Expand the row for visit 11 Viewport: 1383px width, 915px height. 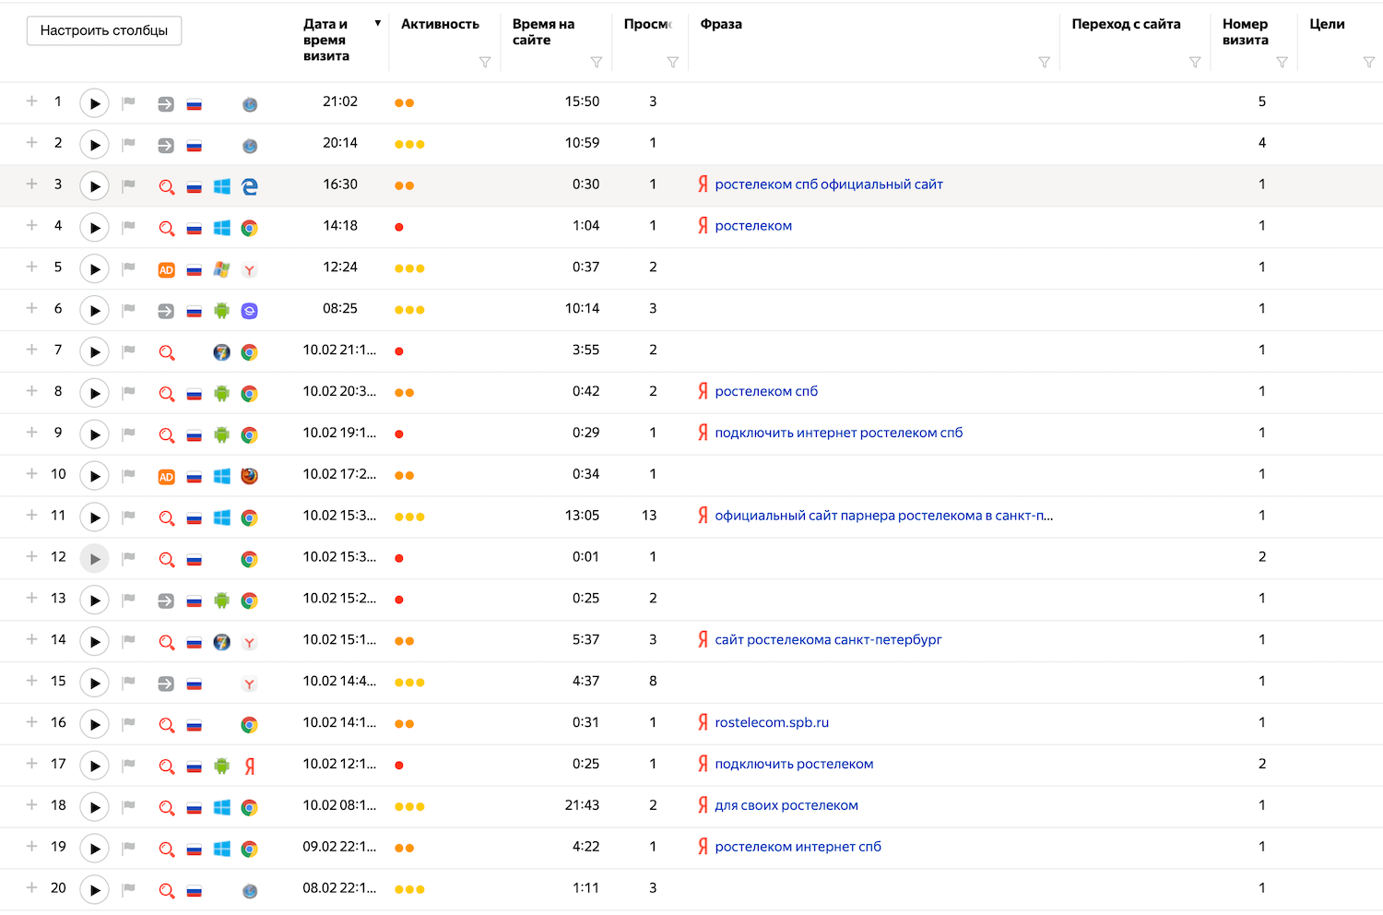coord(31,515)
